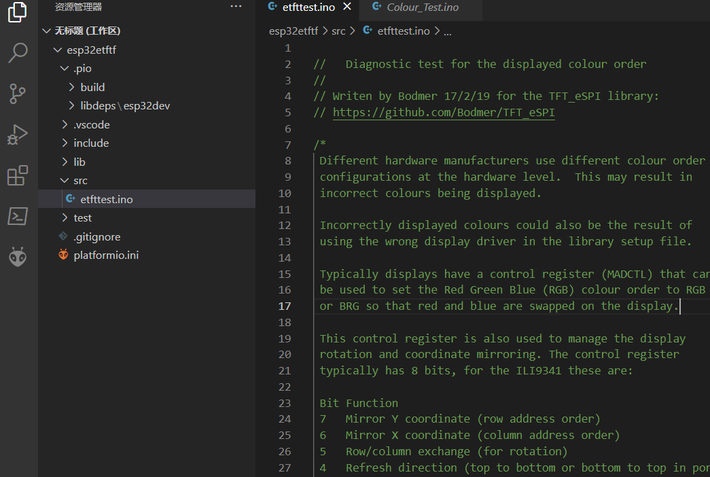Switch to the Colour_Test.ino tab
Screen dimensions: 710x477
[x=422, y=7]
